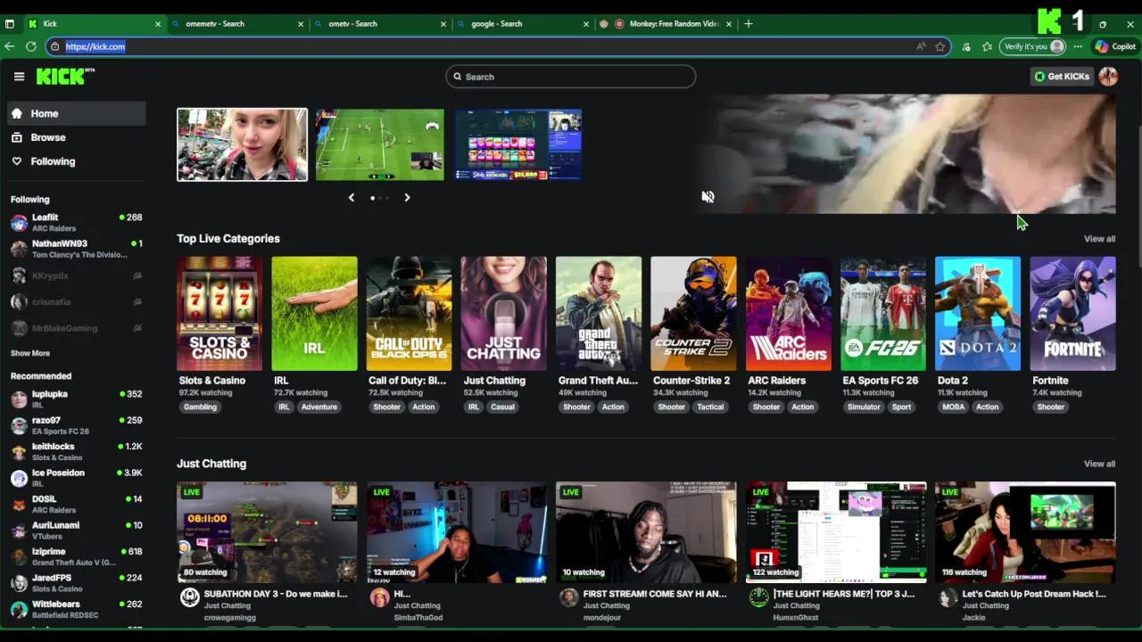Click the Get KICKs button
Image resolution: width=1142 pixels, height=642 pixels.
(x=1062, y=77)
